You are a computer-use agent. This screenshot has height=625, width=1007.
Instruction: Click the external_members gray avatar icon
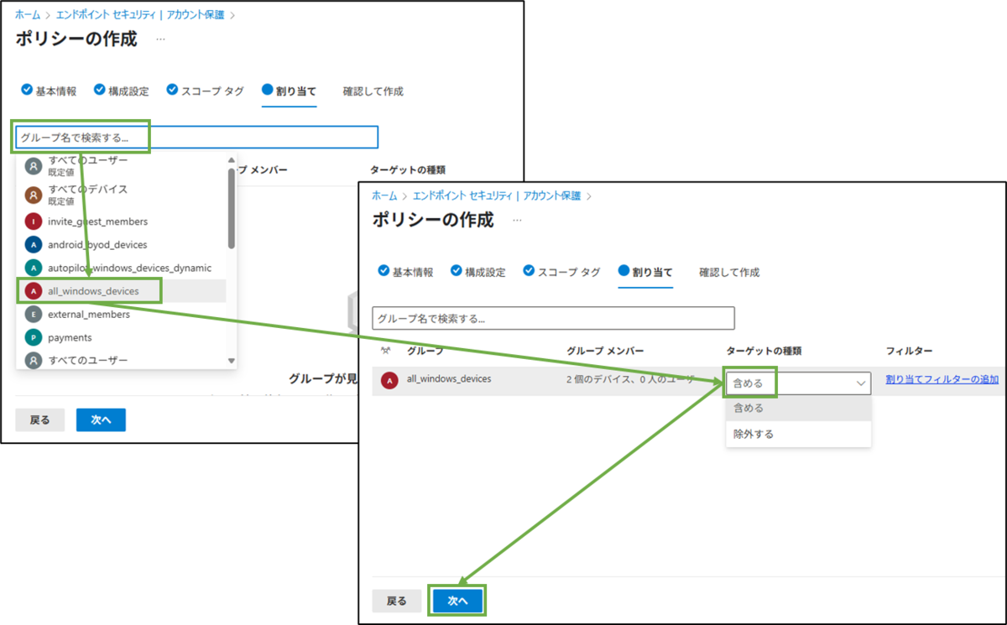[33, 315]
